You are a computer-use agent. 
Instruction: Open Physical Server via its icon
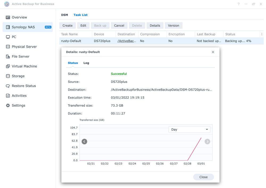(8, 47)
